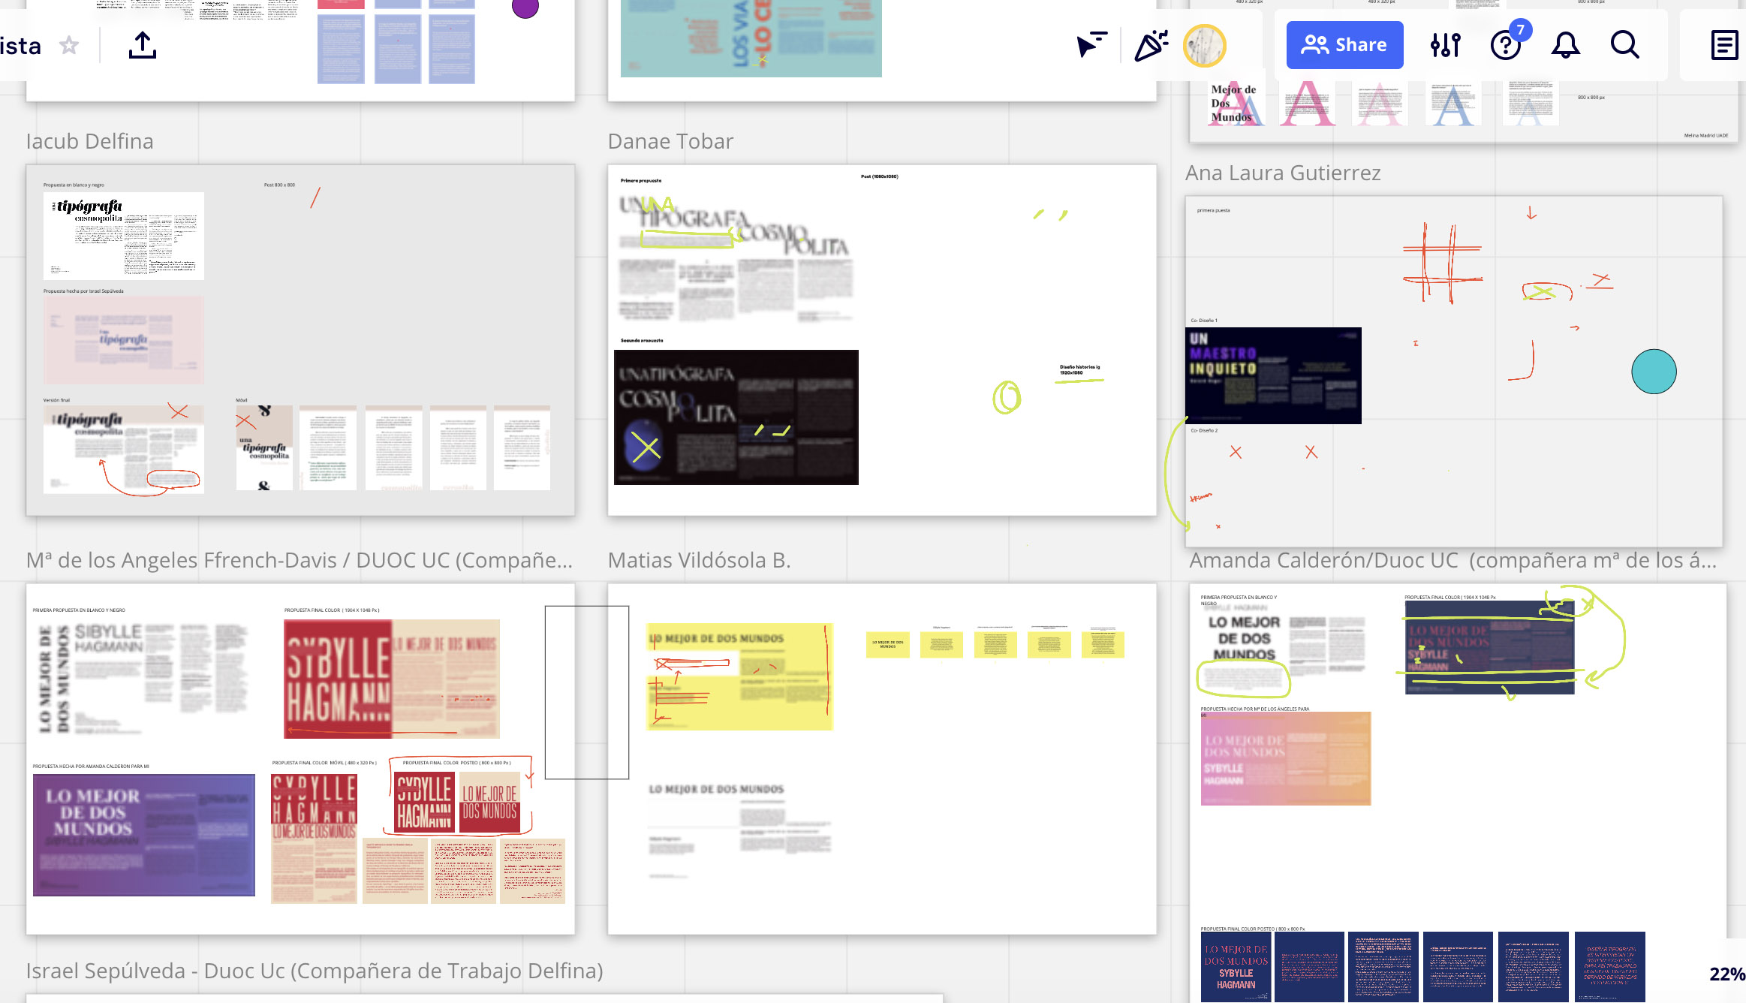The width and height of the screenshot is (1746, 1003).
Task: Select the Danae Tobar frame title
Action: [670, 141]
